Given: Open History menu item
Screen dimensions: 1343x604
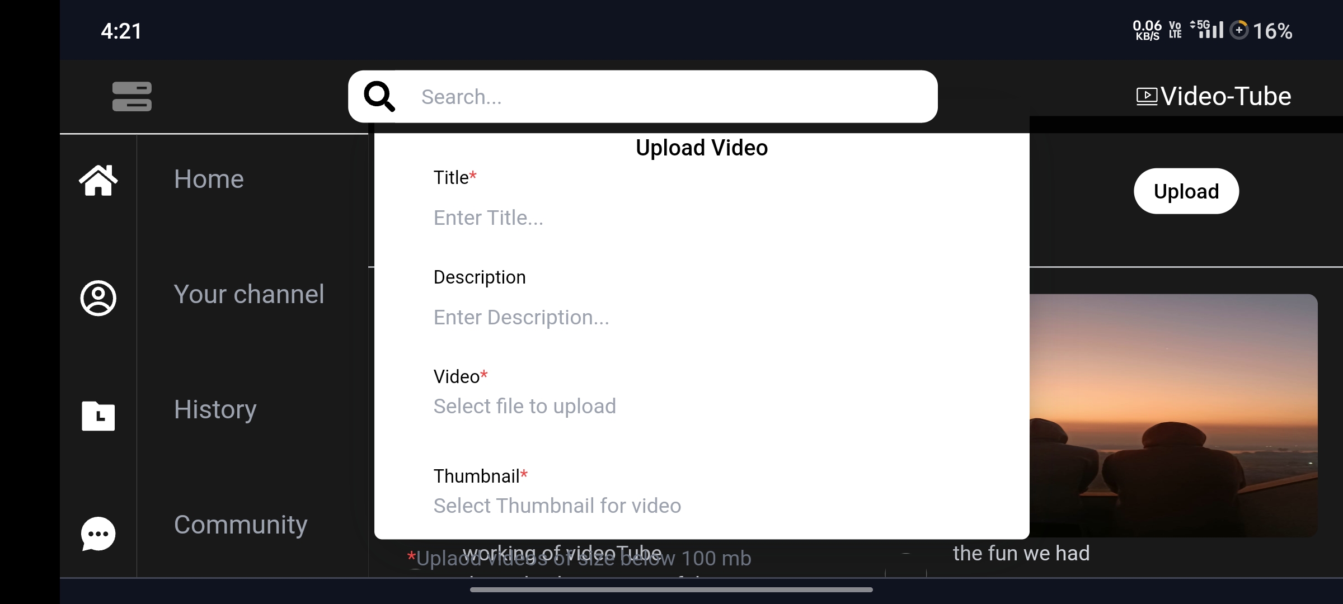Looking at the screenshot, I should tap(215, 409).
